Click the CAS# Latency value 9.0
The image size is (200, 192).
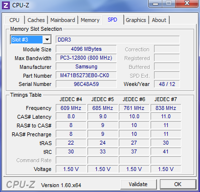[103, 116]
